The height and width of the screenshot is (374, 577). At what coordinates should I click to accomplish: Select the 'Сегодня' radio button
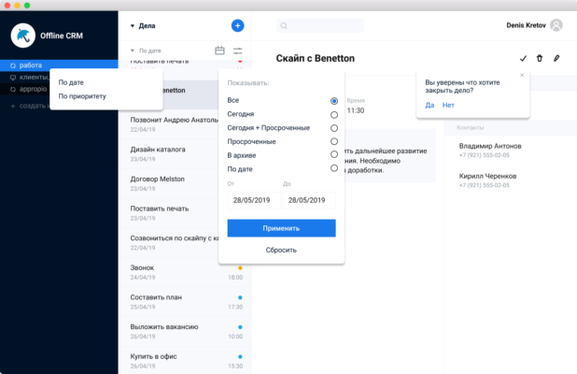tap(334, 114)
